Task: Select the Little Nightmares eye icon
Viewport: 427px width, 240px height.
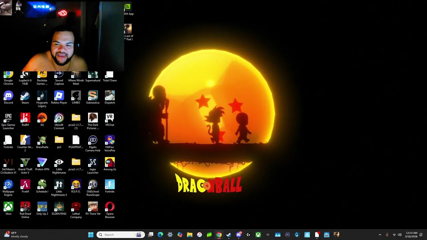Action: click(59, 166)
